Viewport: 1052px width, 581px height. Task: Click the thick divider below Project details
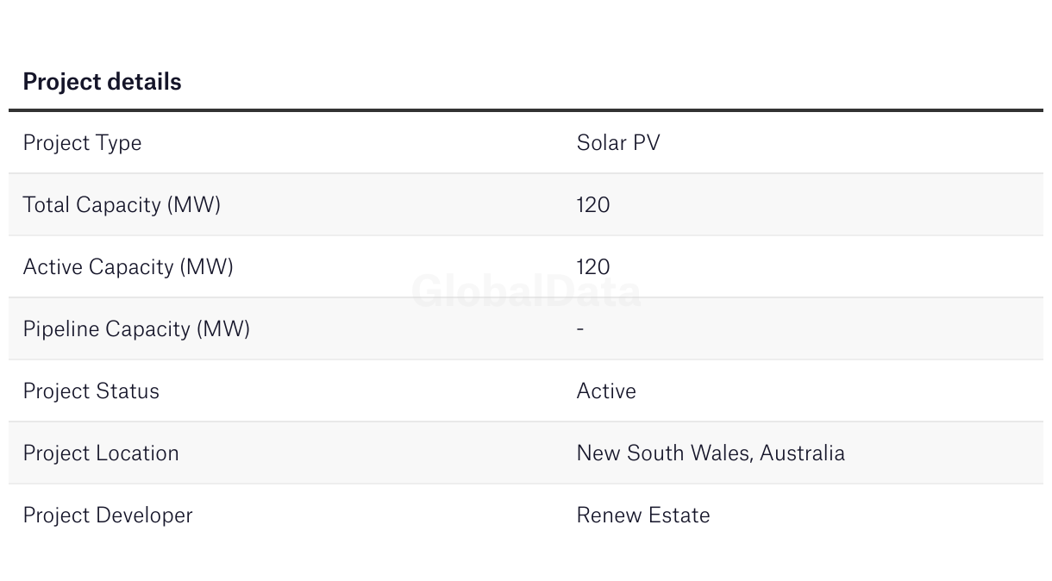point(526,110)
